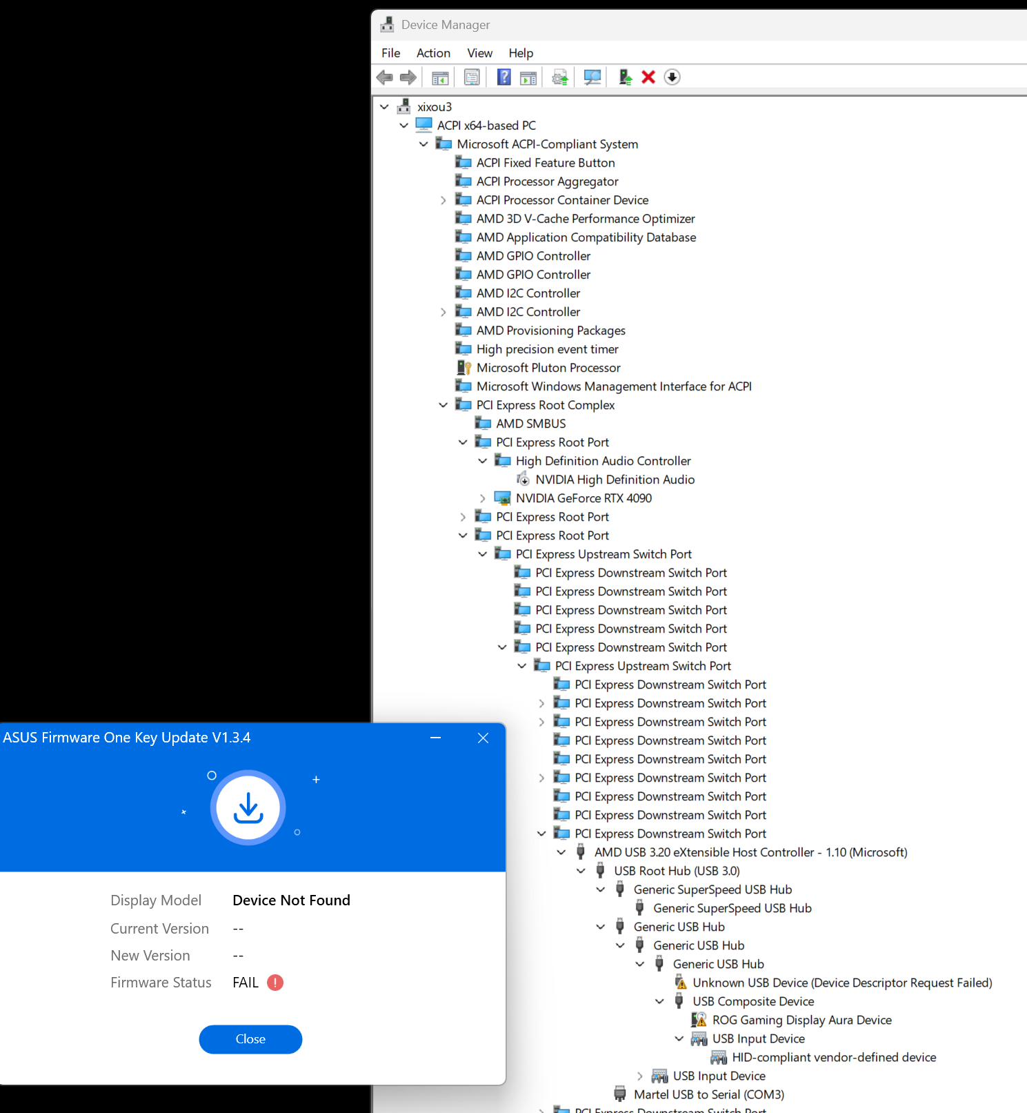
Task: Open the File menu
Action: coord(391,53)
